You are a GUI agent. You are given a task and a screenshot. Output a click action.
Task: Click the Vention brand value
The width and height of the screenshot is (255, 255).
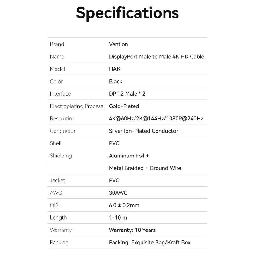coord(118,44)
